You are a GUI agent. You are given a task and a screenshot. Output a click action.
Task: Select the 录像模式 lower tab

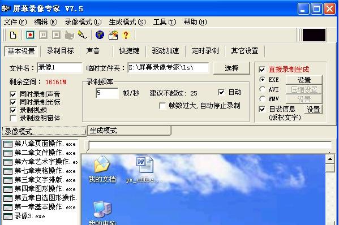coord(44,131)
